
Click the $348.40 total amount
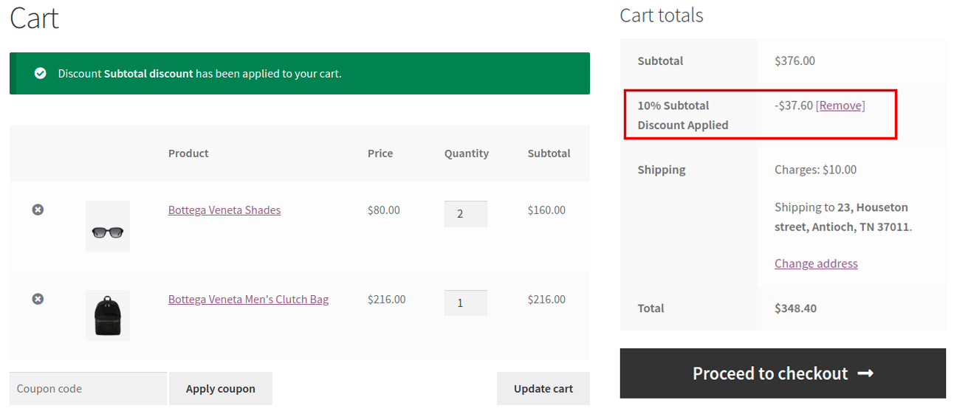(x=795, y=308)
